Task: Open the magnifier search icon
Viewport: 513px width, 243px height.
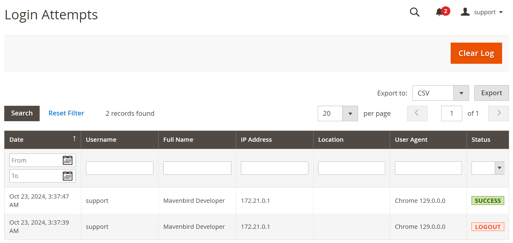Action: click(414, 12)
